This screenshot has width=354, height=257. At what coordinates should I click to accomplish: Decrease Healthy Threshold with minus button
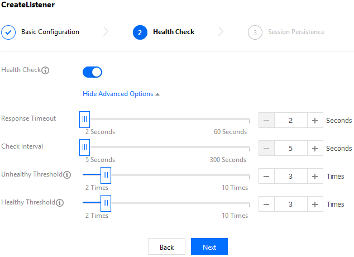point(266,204)
